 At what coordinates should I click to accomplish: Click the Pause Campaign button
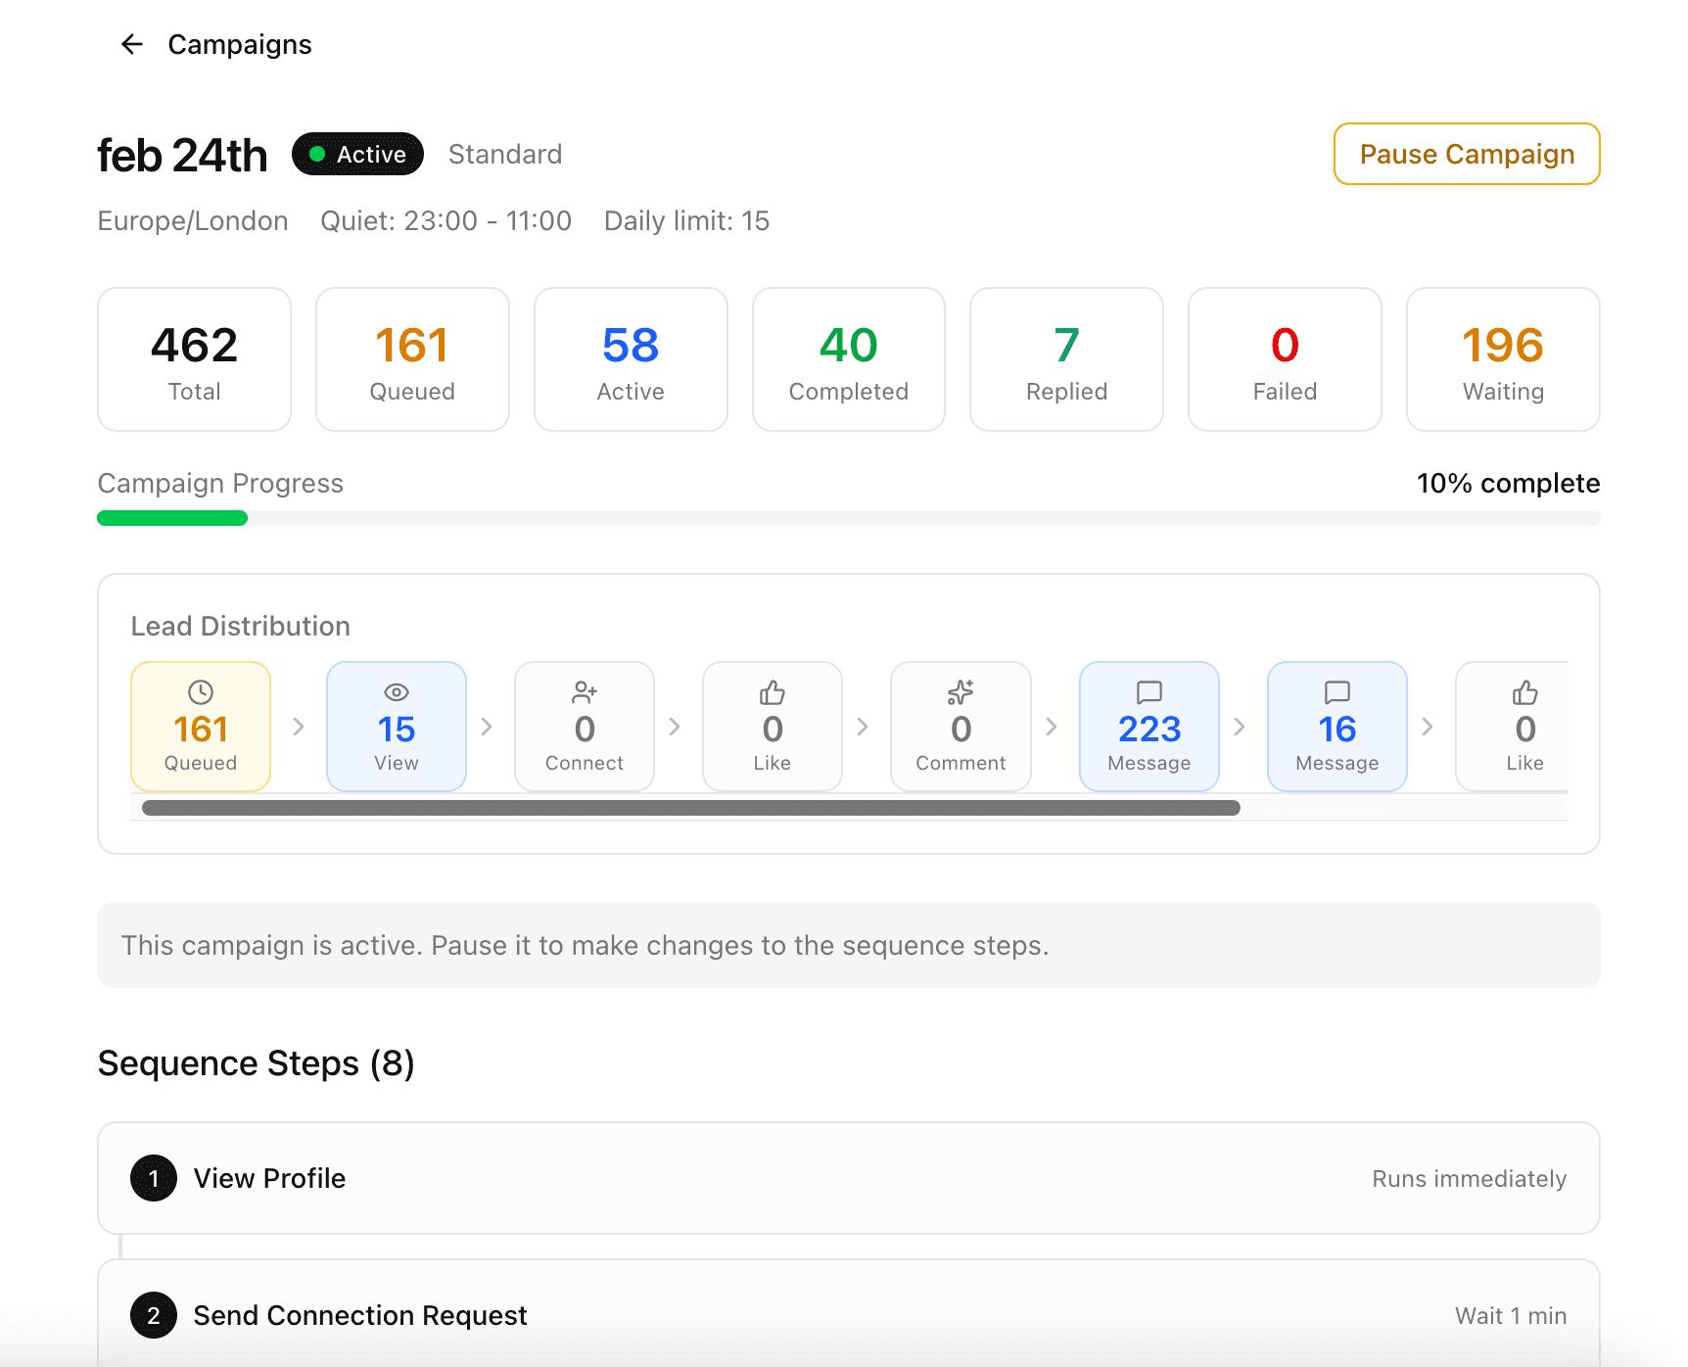click(1466, 154)
